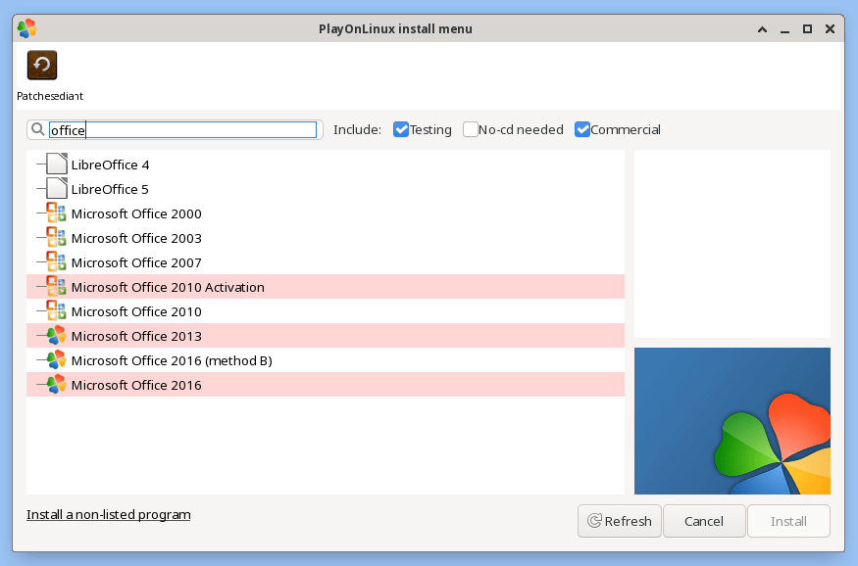
Task: Click the Office 2010 Activation icon
Action: pos(56,287)
